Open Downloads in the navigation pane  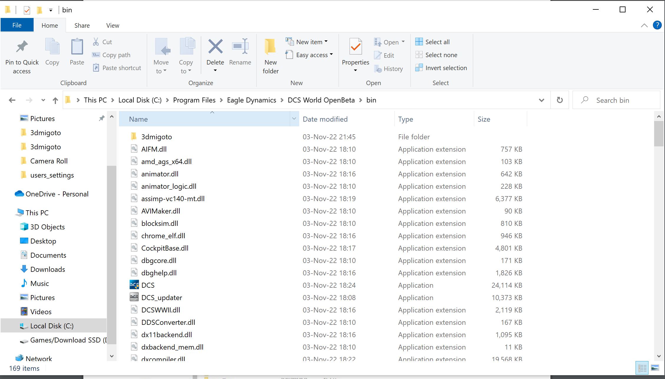pos(47,269)
